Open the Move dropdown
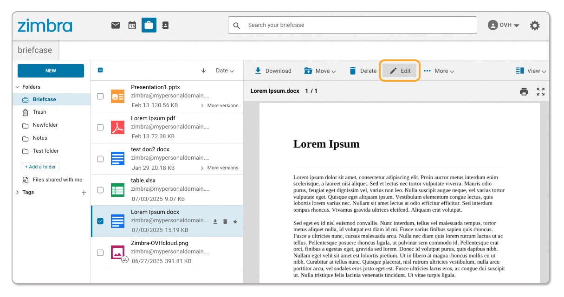The image size is (564, 297). pyautogui.click(x=320, y=71)
